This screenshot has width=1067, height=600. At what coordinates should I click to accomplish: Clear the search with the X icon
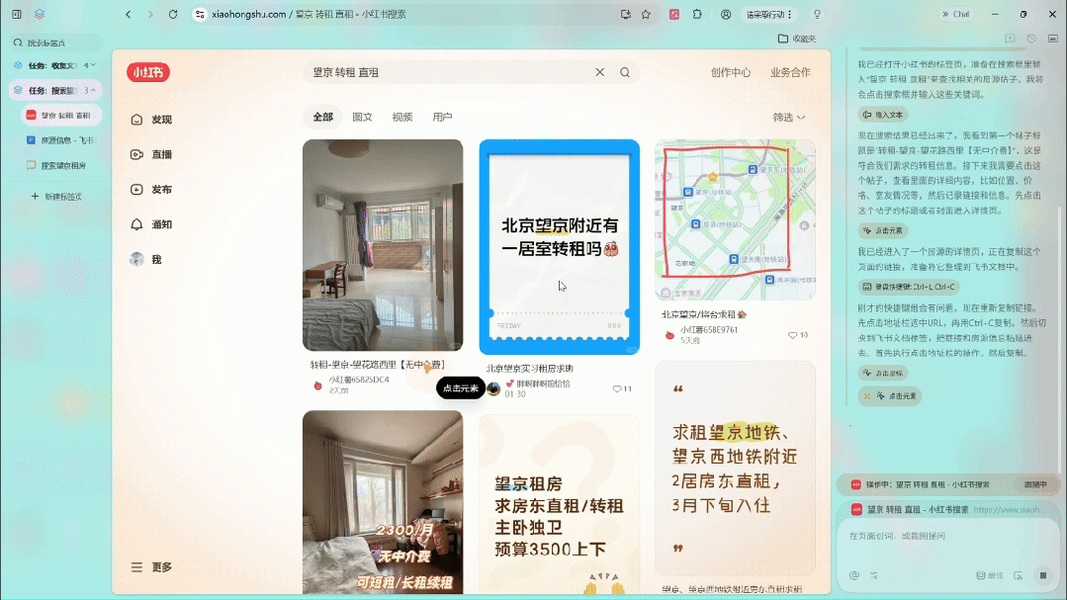(x=600, y=72)
